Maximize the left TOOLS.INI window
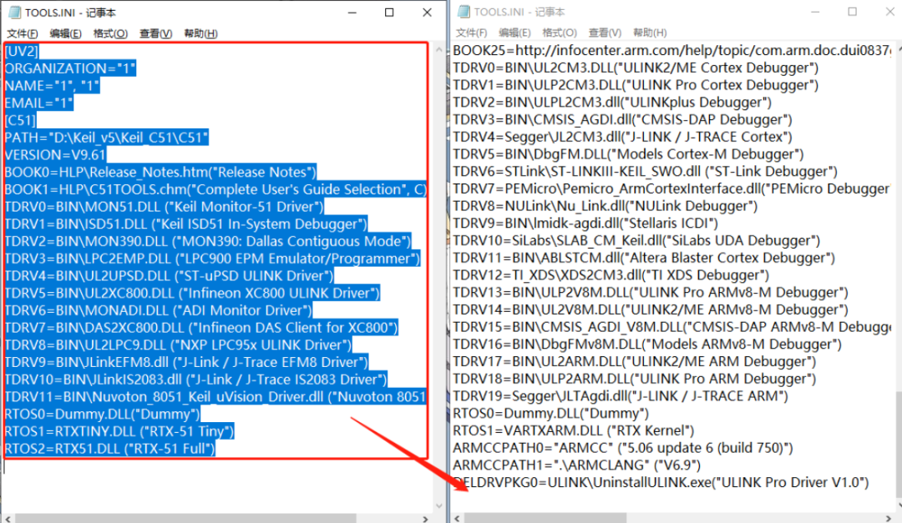 coord(389,12)
